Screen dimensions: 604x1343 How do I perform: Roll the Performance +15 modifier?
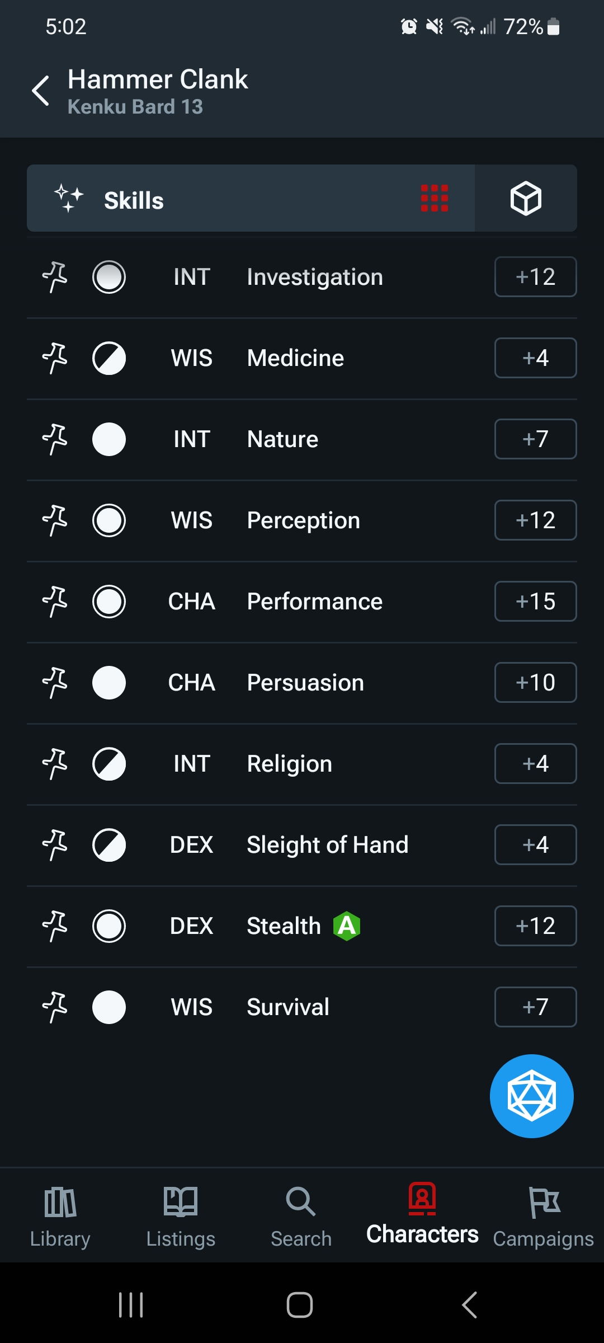pyautogui.click(x=536, y=602)
